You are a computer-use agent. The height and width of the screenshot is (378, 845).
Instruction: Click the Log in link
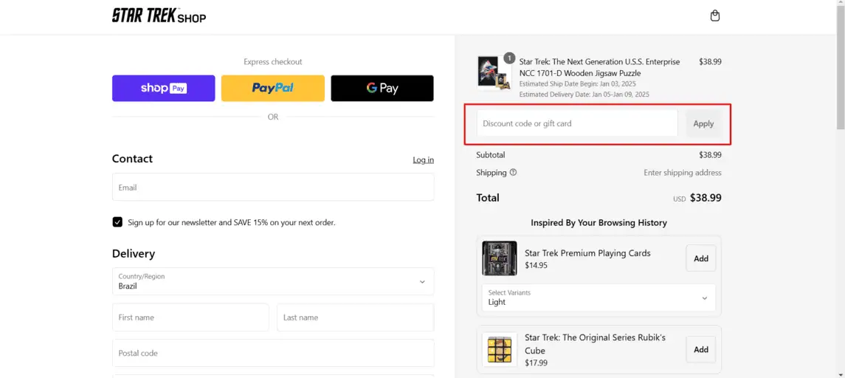(423, 160)
